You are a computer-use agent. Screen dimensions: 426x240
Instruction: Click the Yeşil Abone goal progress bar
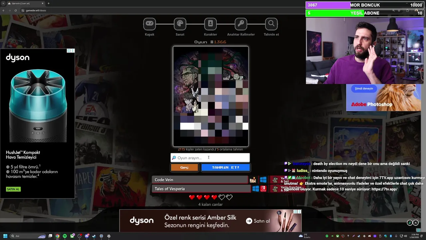pyautogui.click(x=365, y=13)
